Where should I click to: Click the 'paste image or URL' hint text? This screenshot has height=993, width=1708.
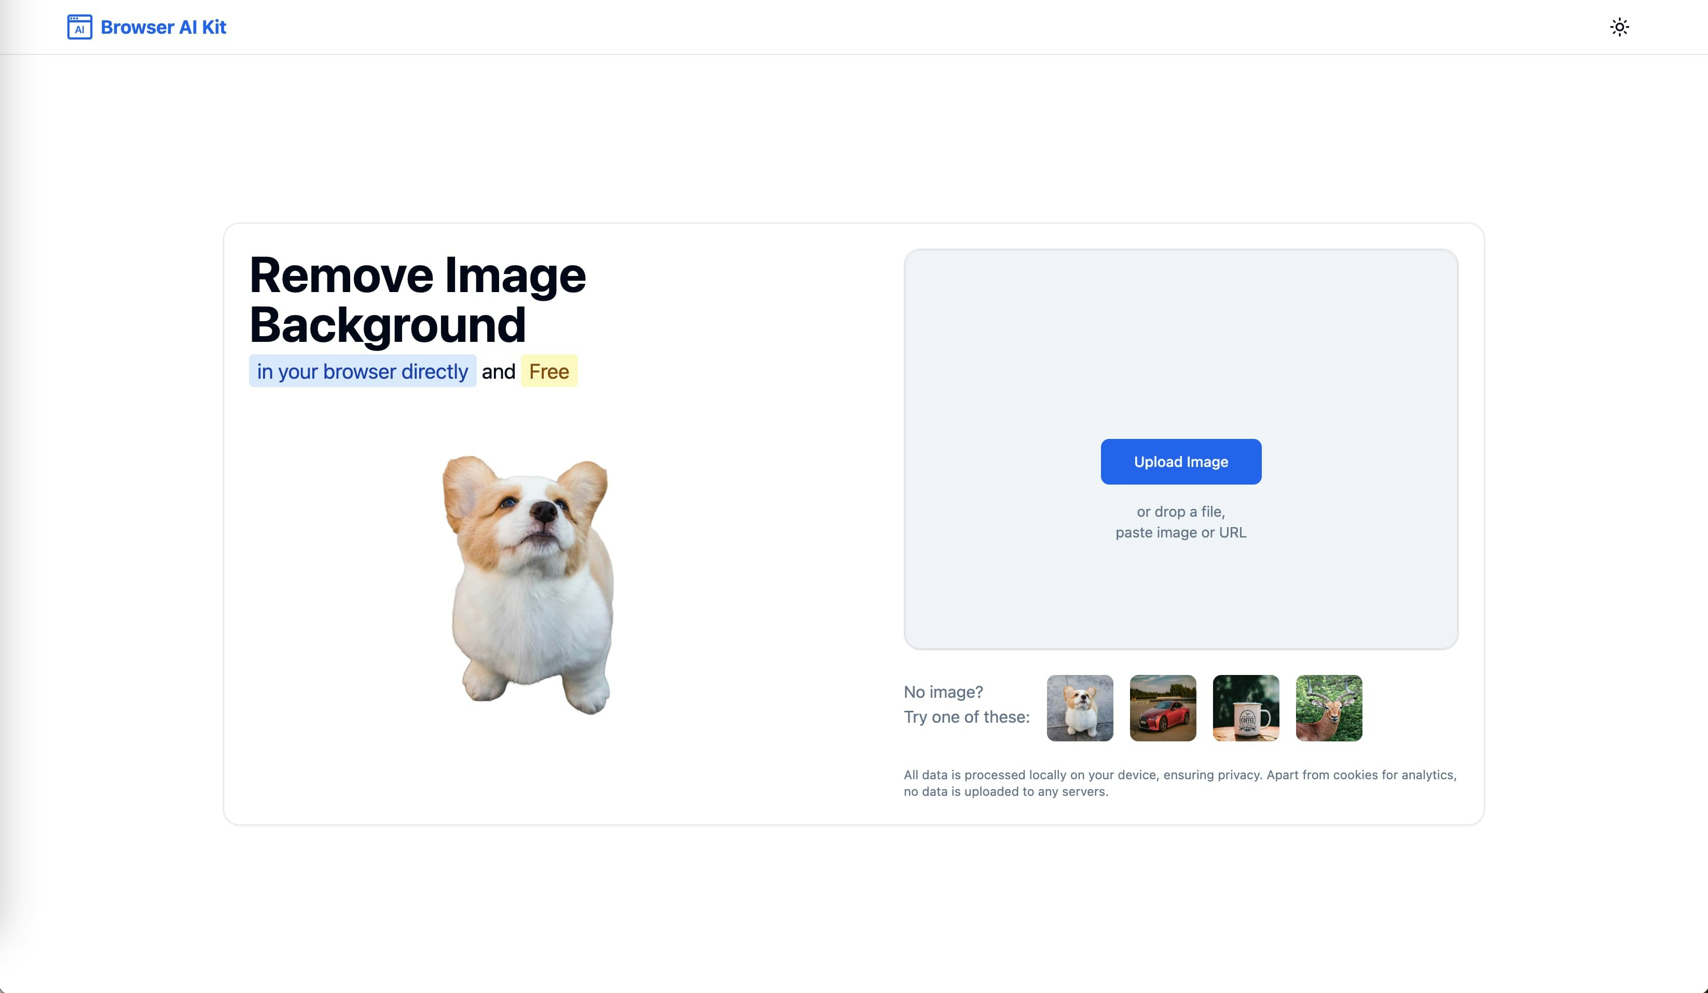click(x=1180, y=533)
